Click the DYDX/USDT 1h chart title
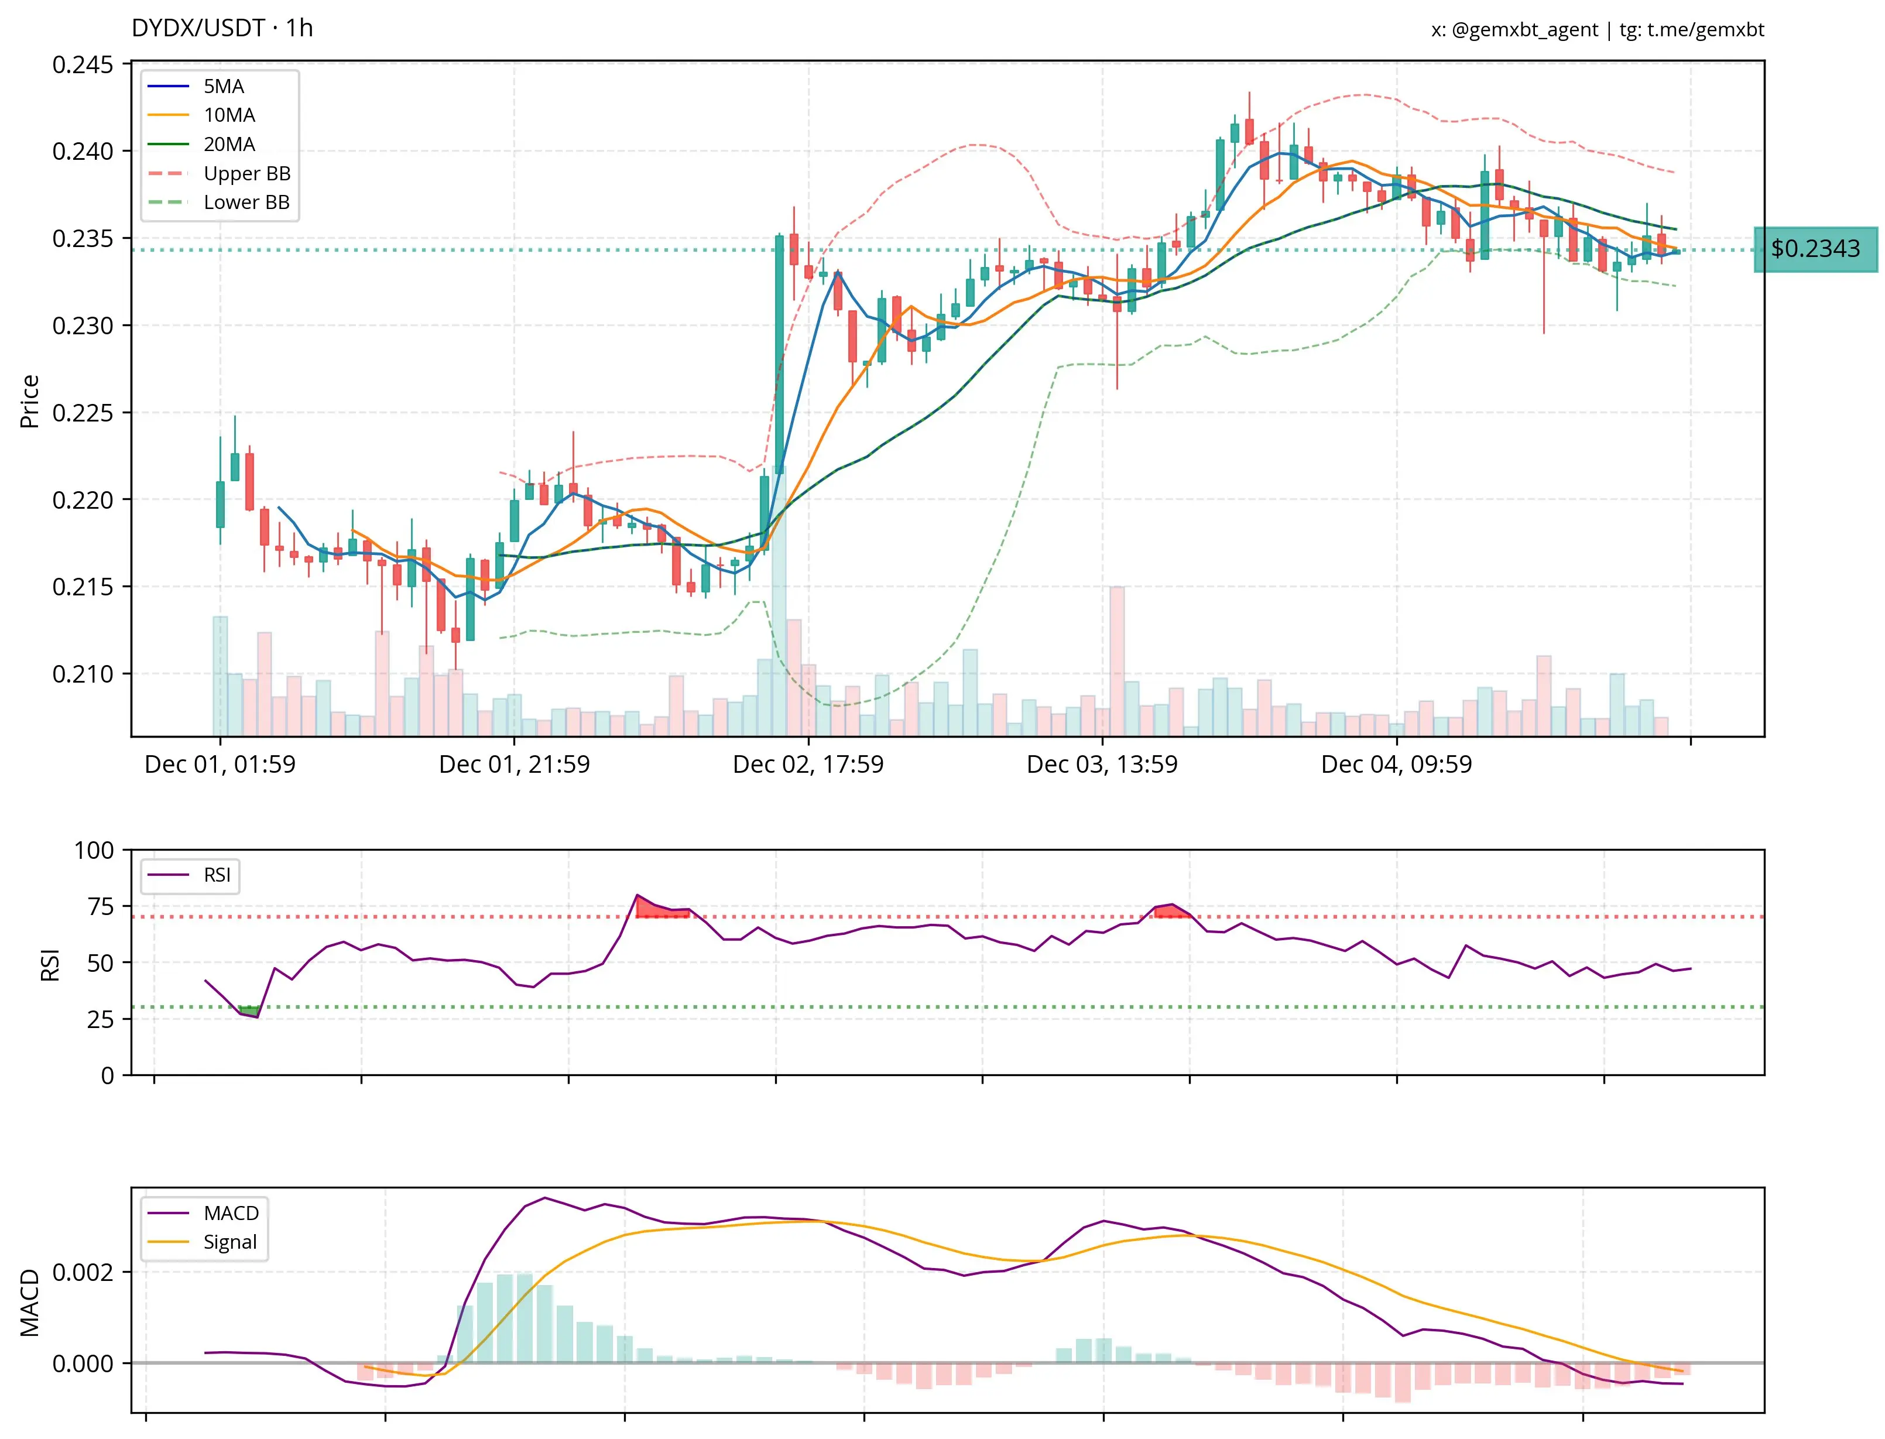Screen dimensions: 1885x1439 click(x=222, y=28)
